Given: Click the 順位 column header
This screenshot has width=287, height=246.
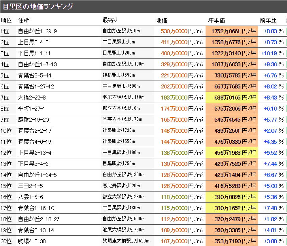Looking at the screenshot, I should [6, 20].
